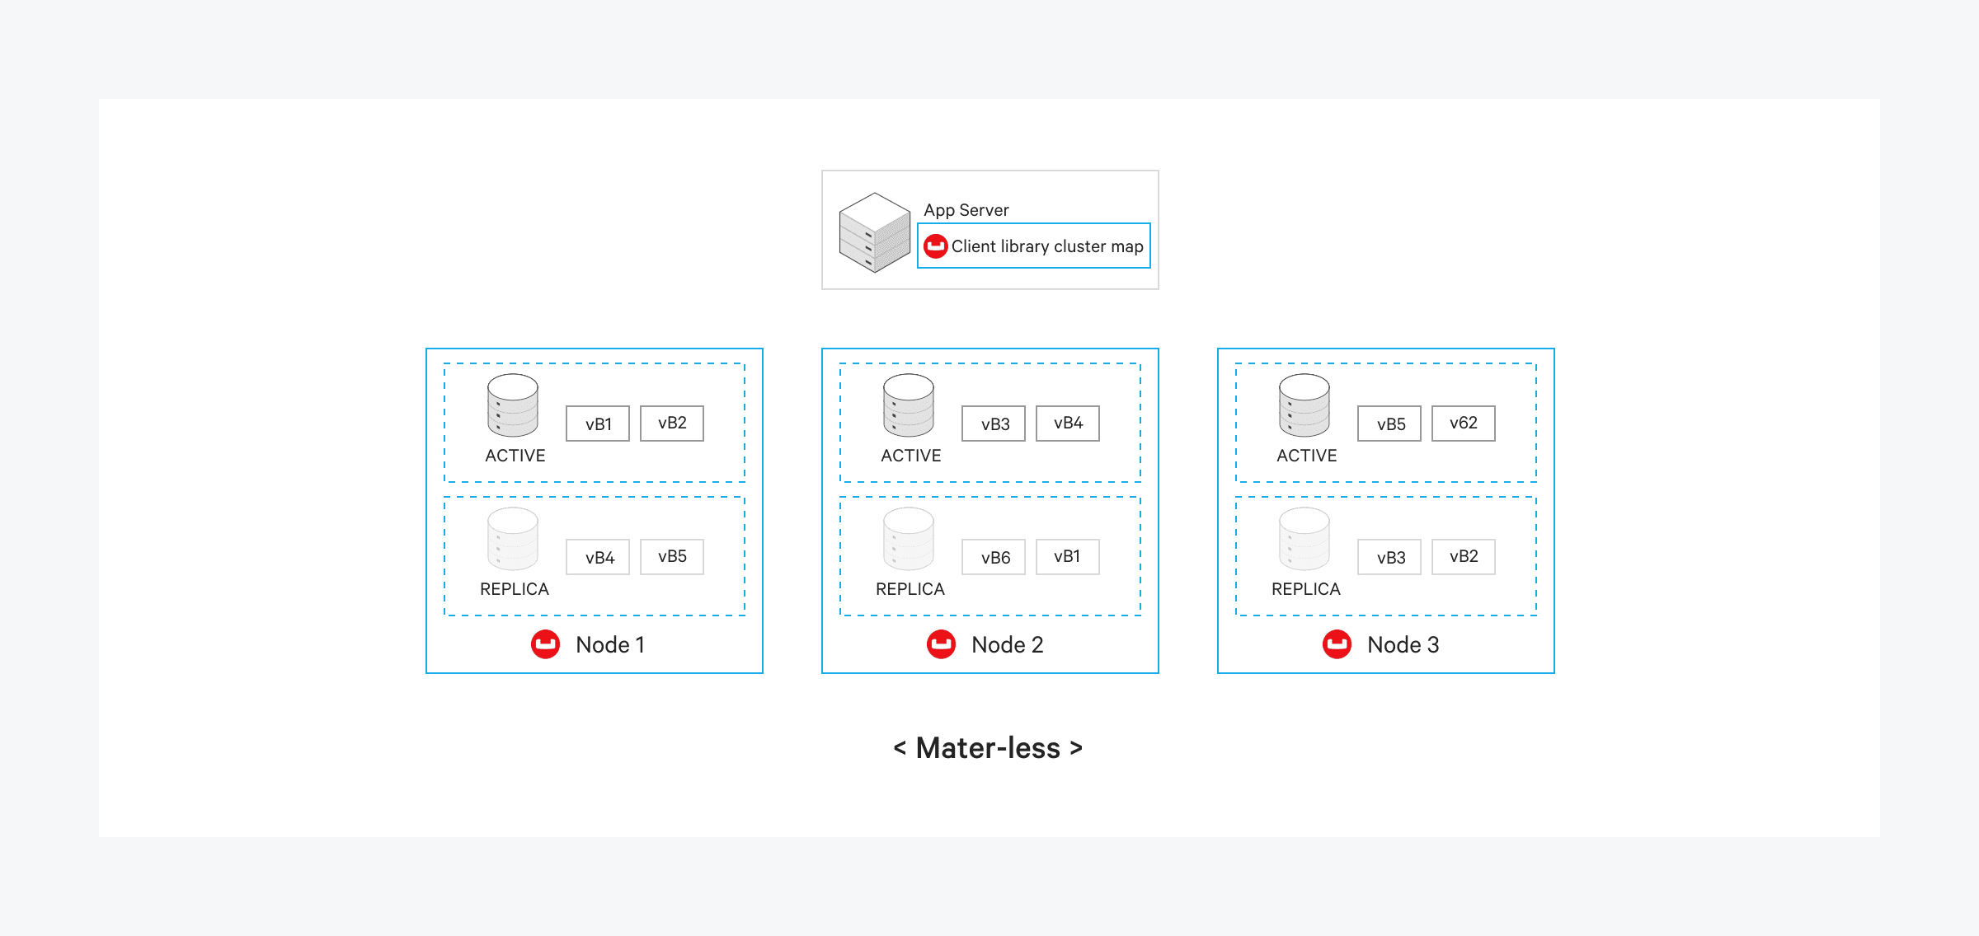Click the red Couchbase logo beside Node 3
The width and height of the screenshot is (1979, 936).
(1337, 644)
